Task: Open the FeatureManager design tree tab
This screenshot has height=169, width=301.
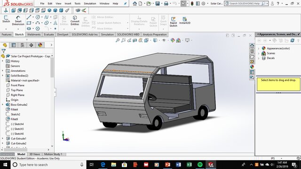Action: [x=5, y=45]
